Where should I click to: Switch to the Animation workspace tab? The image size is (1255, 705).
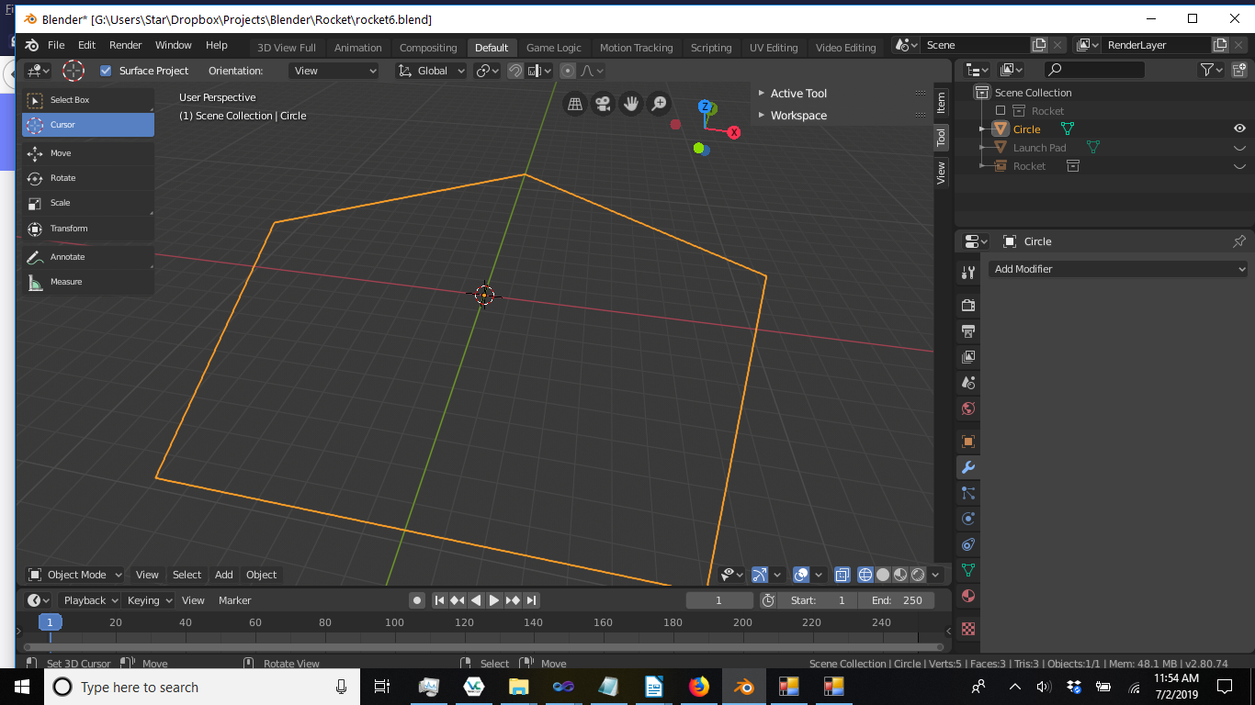click(357, 48)
